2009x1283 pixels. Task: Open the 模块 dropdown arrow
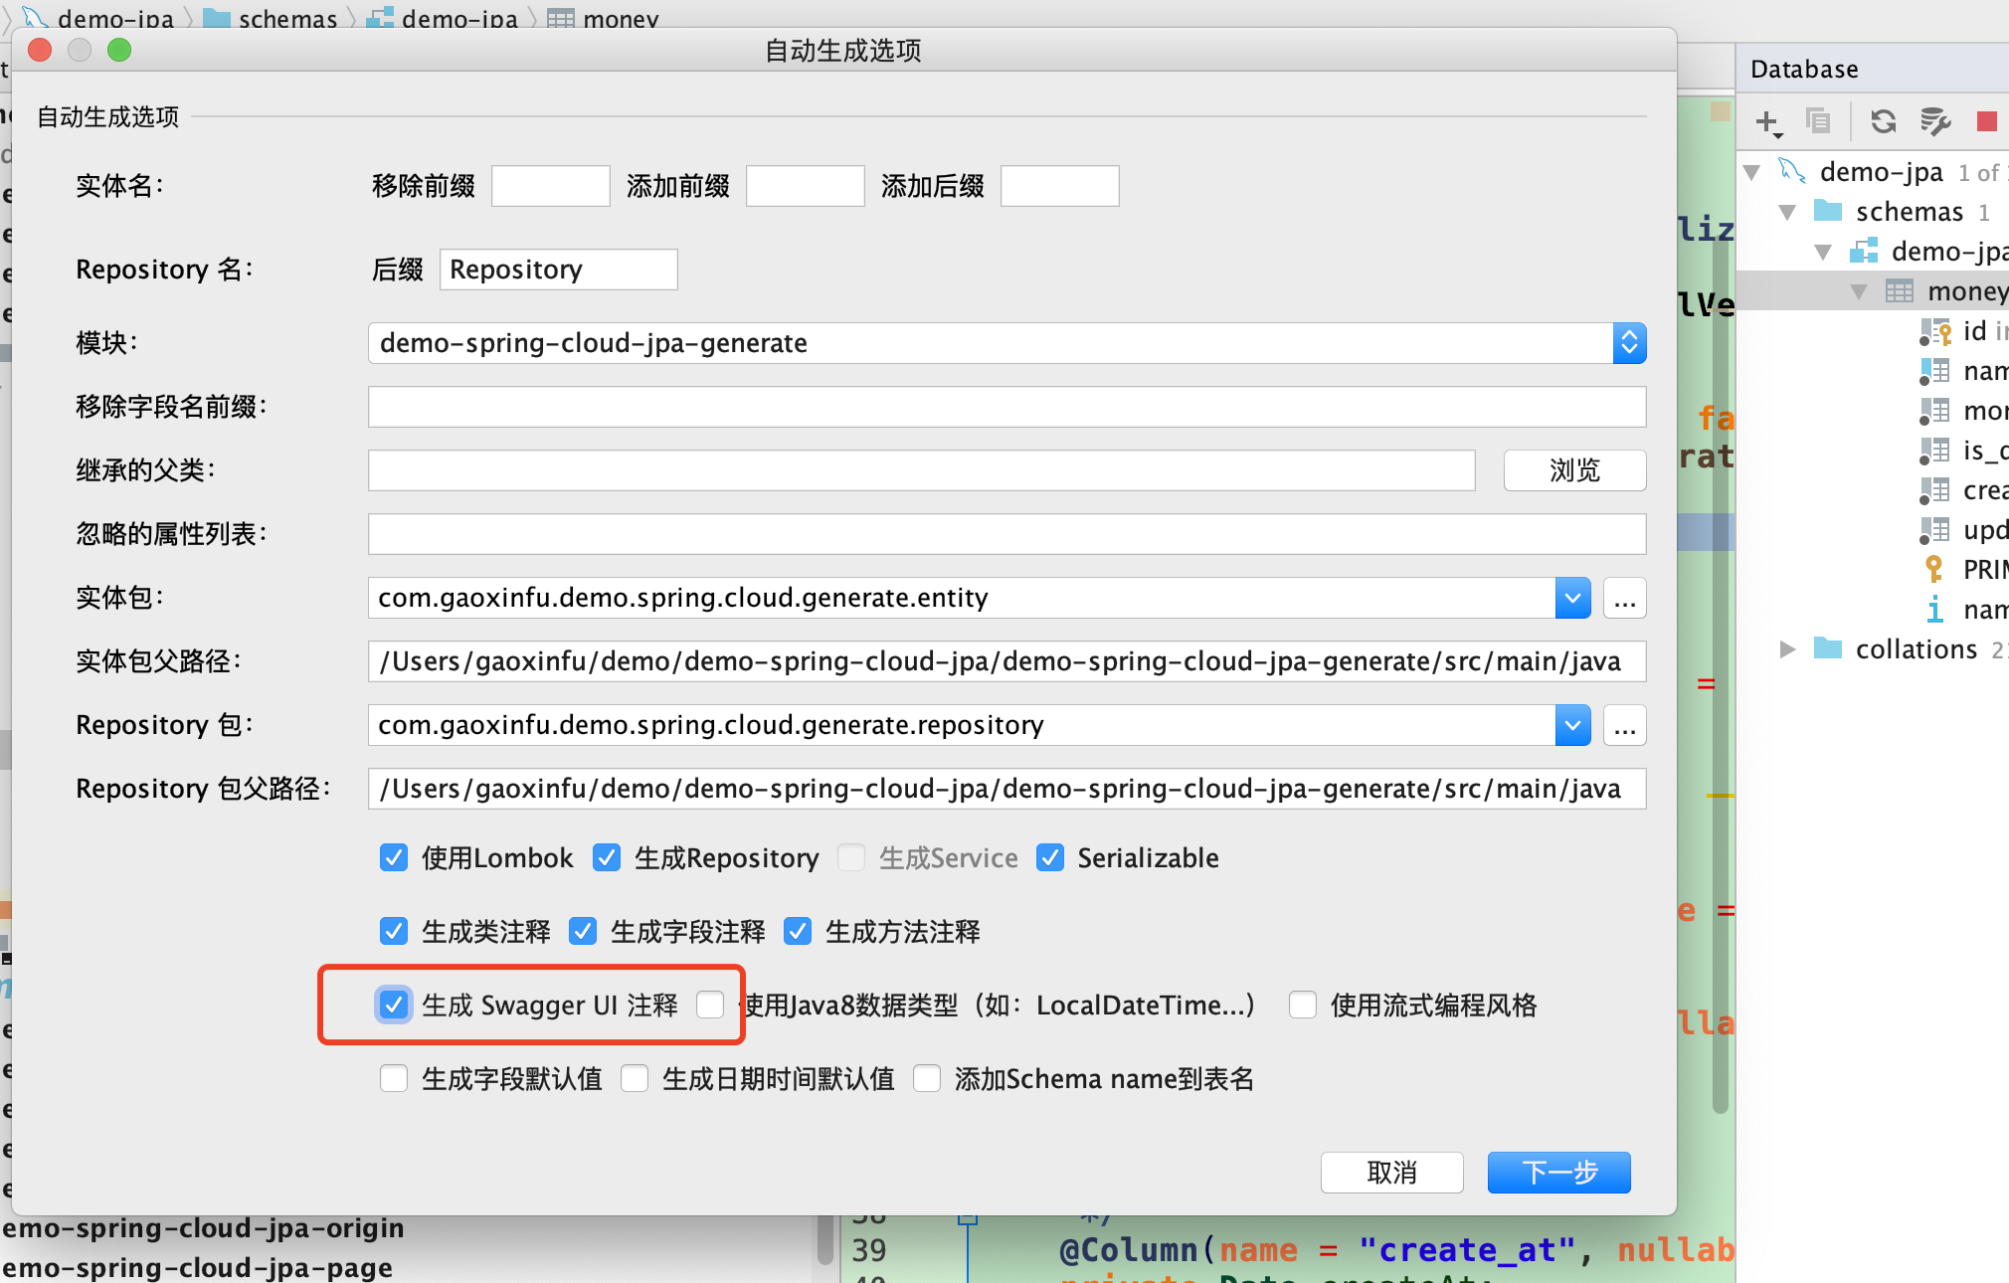coord(1629,343)
